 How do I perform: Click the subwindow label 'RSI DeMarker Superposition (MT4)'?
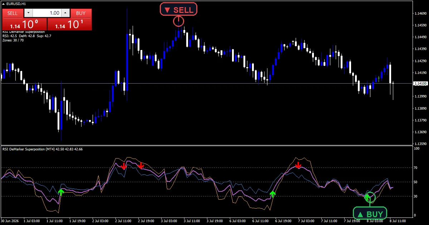[x=29, y=149]
